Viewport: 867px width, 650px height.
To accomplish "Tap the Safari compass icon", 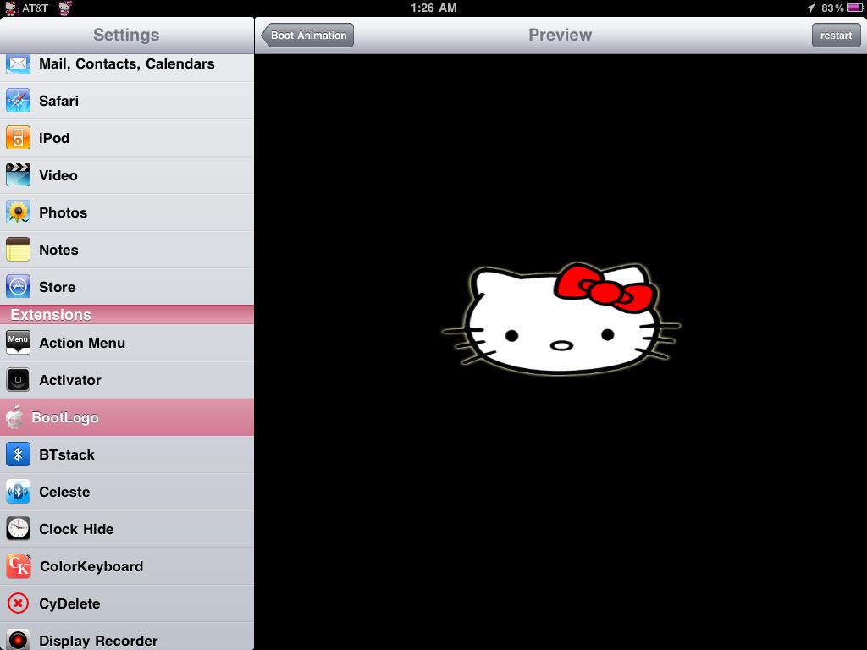I will click(19, 101).
